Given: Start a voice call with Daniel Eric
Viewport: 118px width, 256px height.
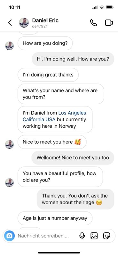Looking at the screenshot, I should 93,23.
